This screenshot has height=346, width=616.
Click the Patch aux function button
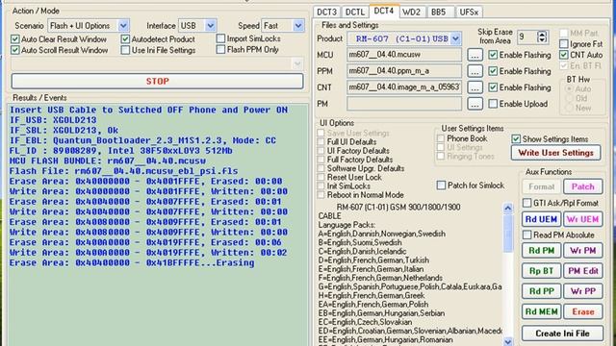click(x=583, y=186)
